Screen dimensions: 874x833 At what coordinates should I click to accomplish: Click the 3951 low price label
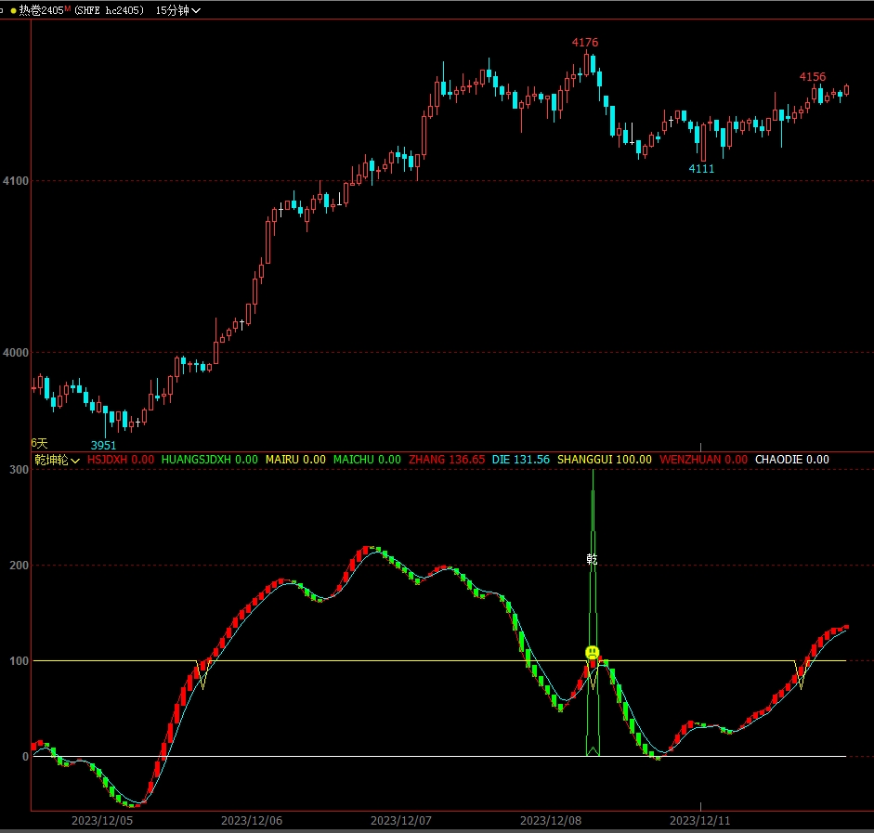(103, 445)
